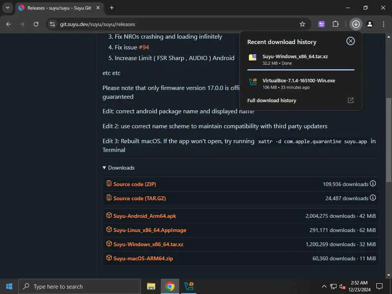This screenshot has width=392, height=294.
Task: Select the '60,360 downloads · 11 MiB' text
Action: [344, 258]
